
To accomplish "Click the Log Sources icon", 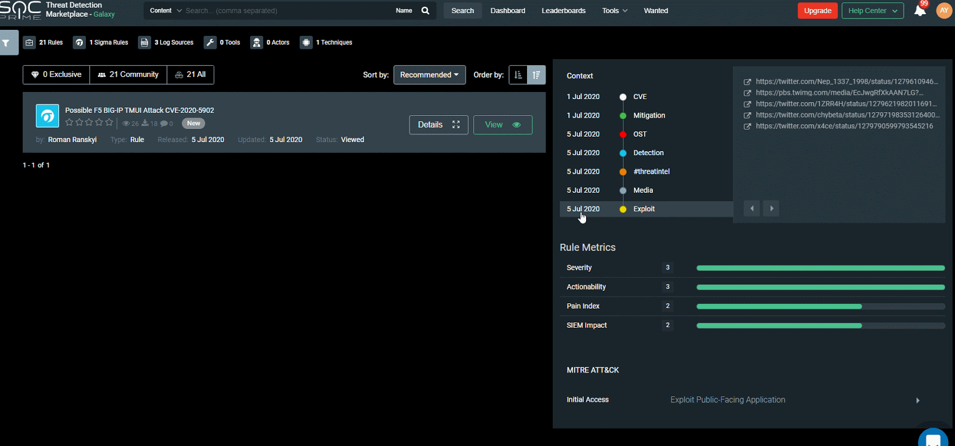I will click(144, 42).
